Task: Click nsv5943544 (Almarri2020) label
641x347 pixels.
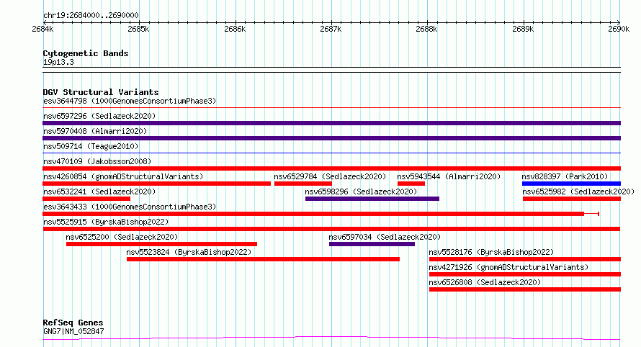Action: click(449, 176)
